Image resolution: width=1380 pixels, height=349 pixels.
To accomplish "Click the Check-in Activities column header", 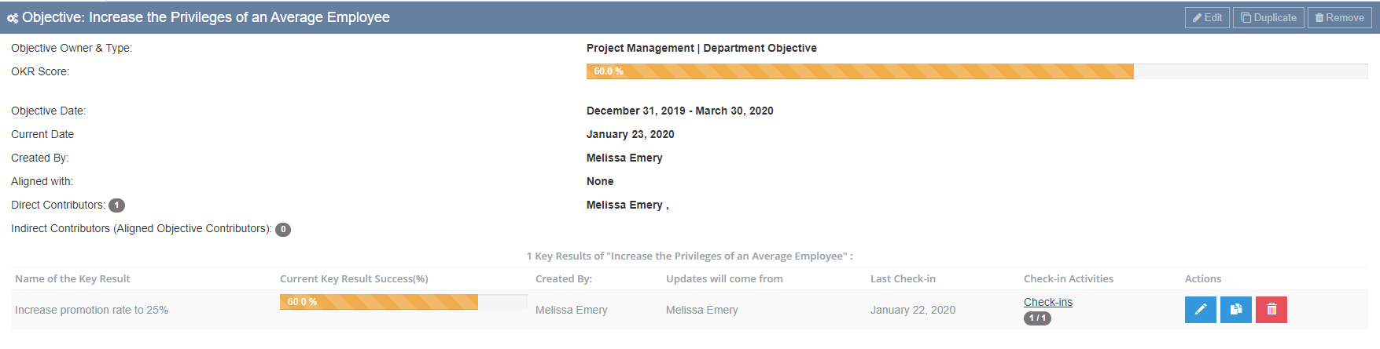I will pyautogui.click(x=1069, y=278).
